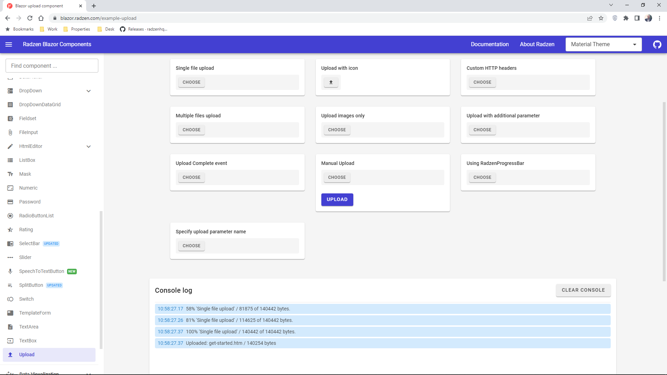Click the Upload sidebar arrow icon
This screenshot has height=375, width=667.
[x=10, y=355]
